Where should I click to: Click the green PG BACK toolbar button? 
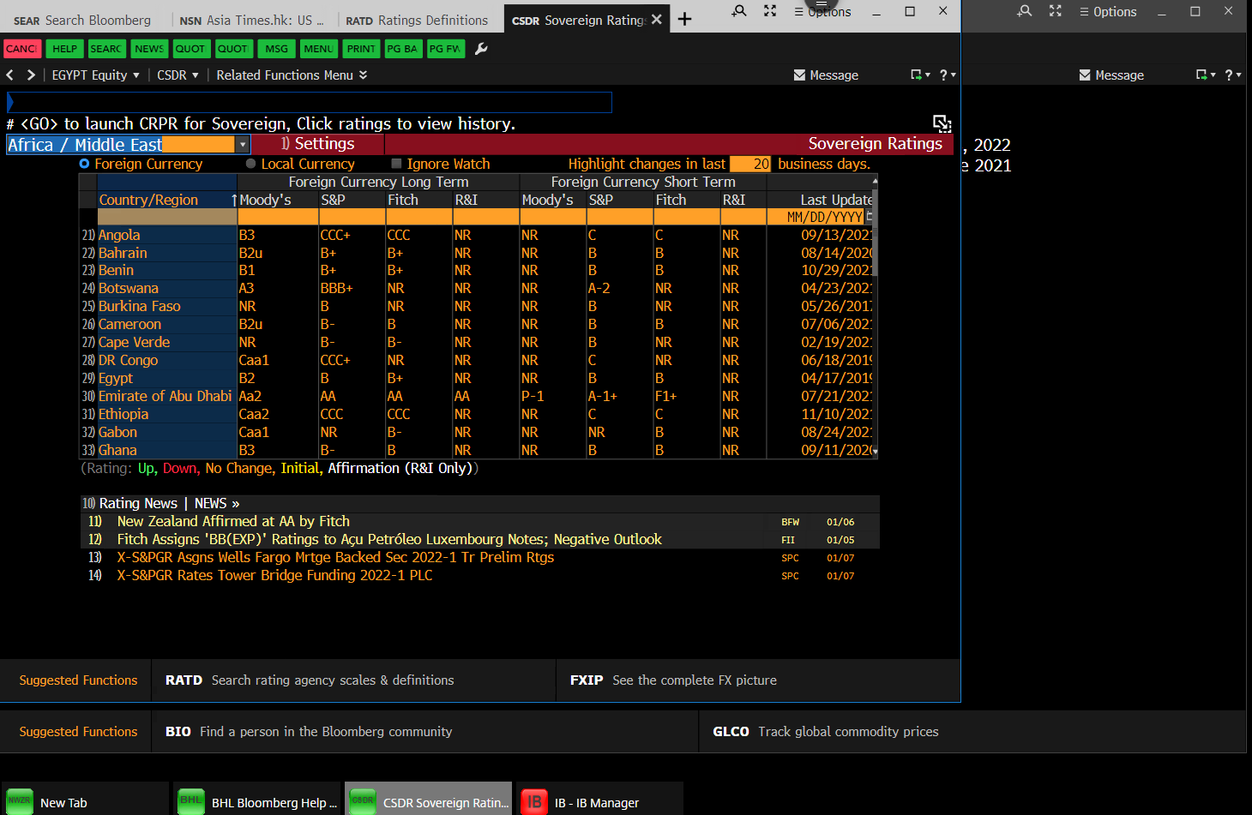click(403, 49)
